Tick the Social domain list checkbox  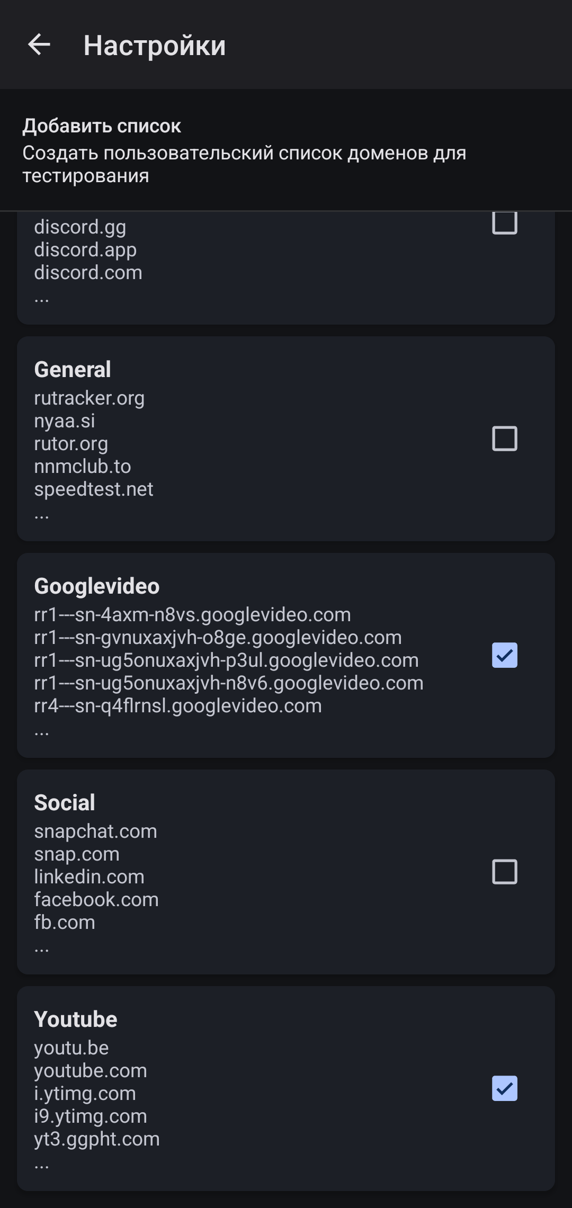(x=504, y=872)
